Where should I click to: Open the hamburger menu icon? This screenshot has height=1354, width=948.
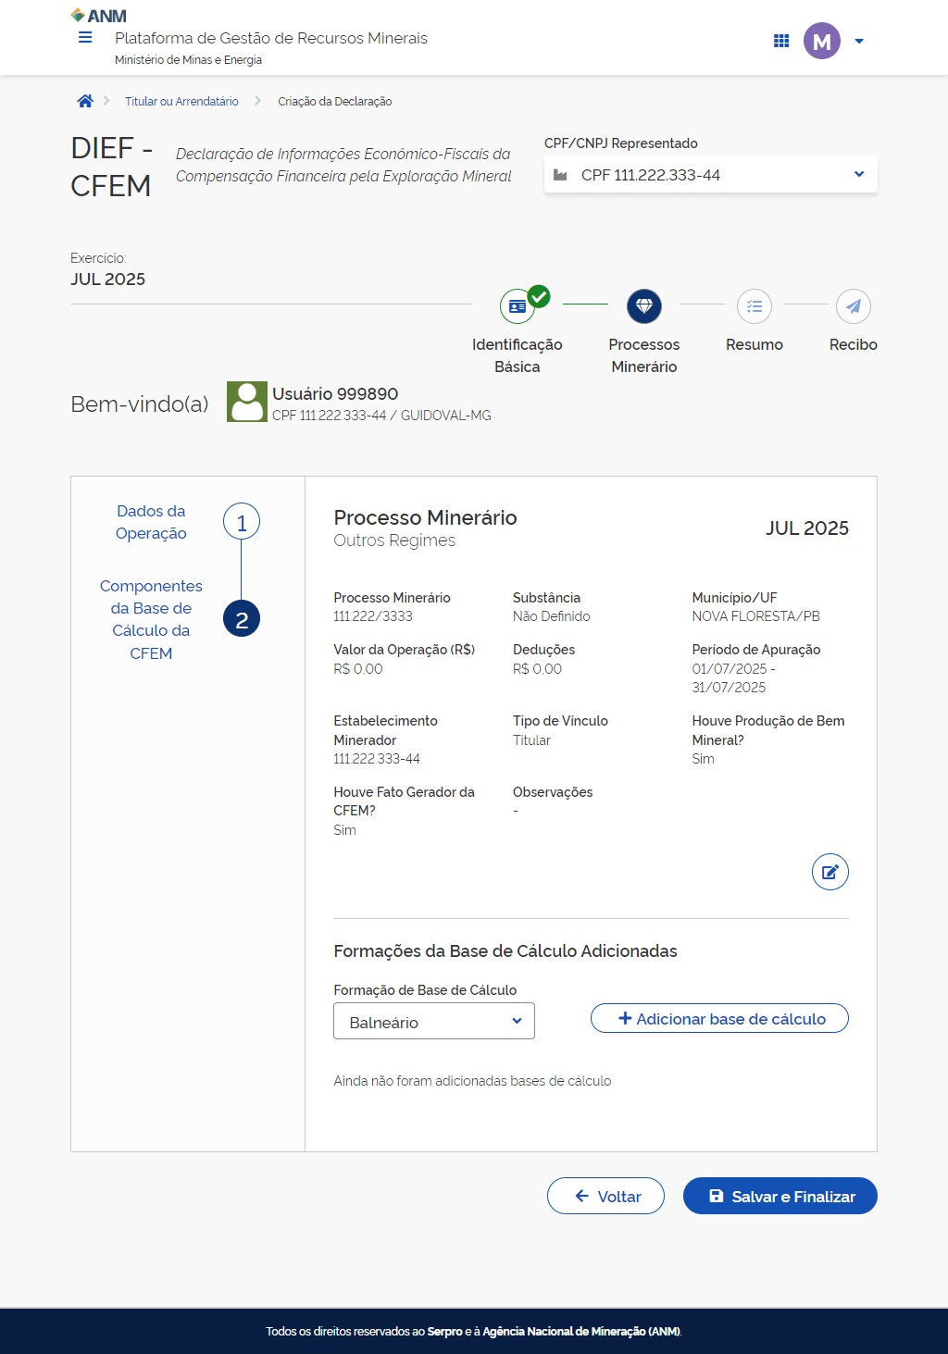[x=85, y=38]
